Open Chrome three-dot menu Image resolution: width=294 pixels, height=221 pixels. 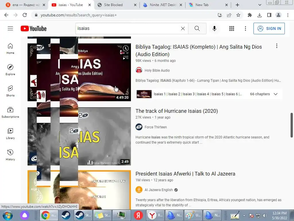pos(288,15)
